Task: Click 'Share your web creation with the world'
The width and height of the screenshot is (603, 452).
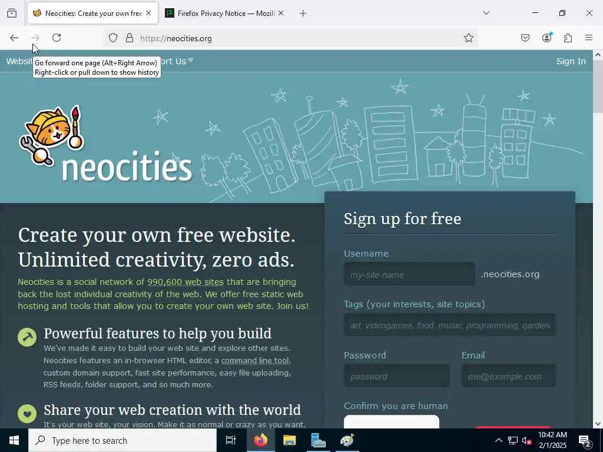Action: point(173,410)
